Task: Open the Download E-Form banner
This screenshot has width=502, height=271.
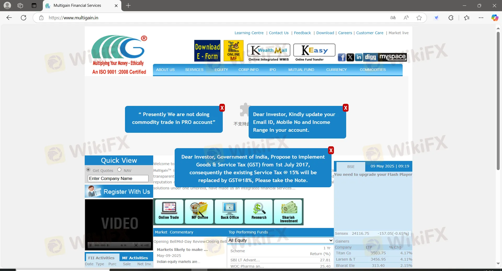Action: 207,51
